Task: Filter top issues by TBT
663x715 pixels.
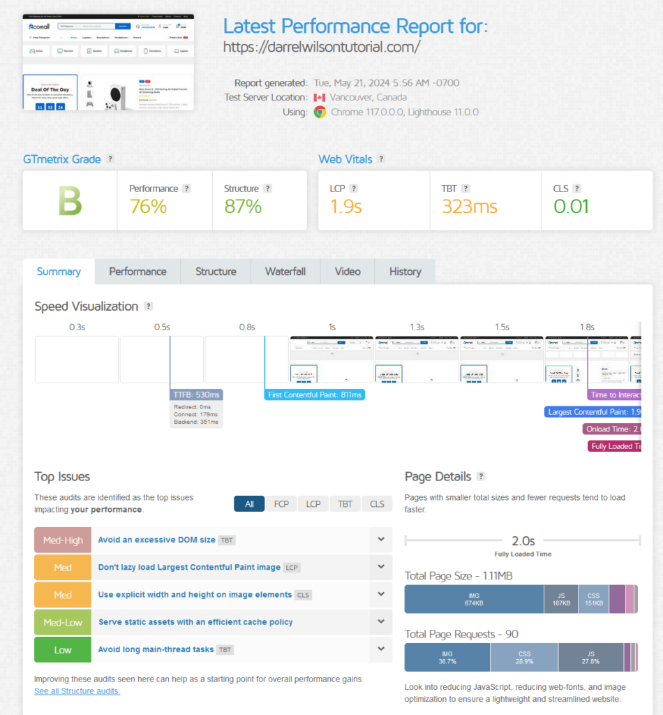Action: [345, 503]
